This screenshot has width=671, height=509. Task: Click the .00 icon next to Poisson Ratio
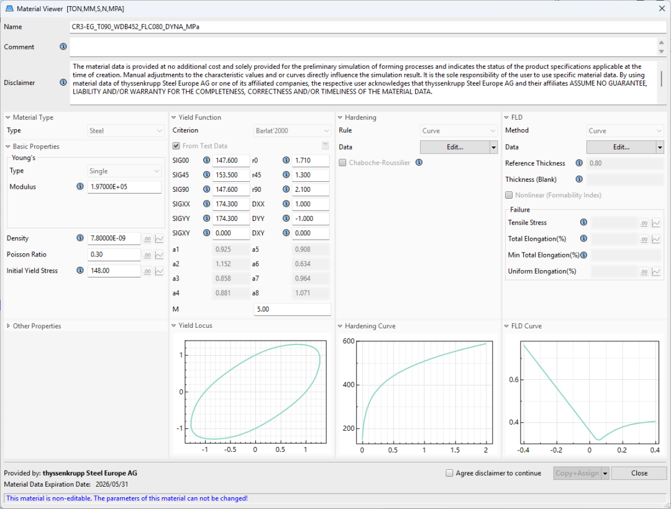tap(147, 254)
